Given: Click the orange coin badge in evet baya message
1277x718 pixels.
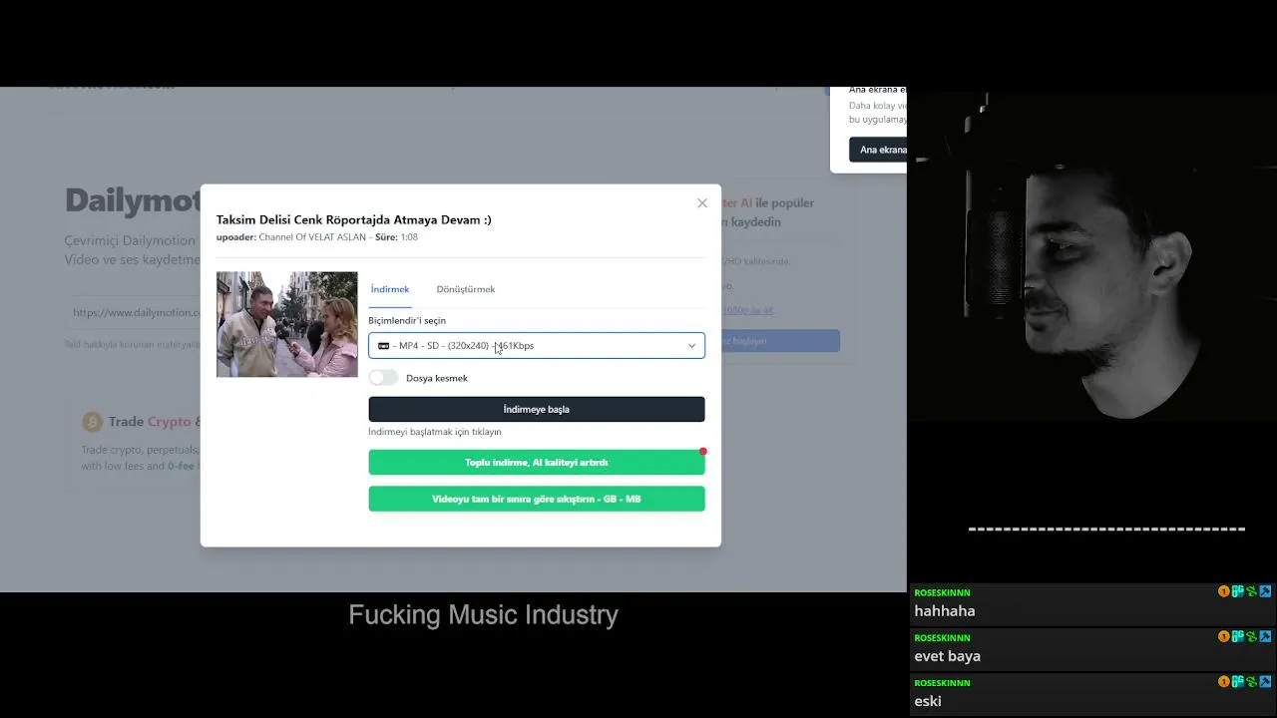Looking at the screenshot, I should click(1224, 636).
